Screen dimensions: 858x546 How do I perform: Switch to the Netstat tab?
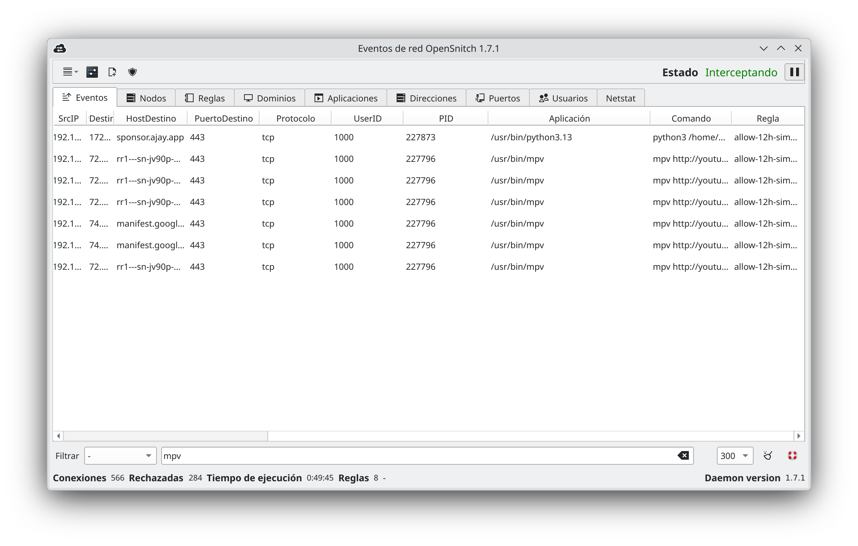(620, 98)
